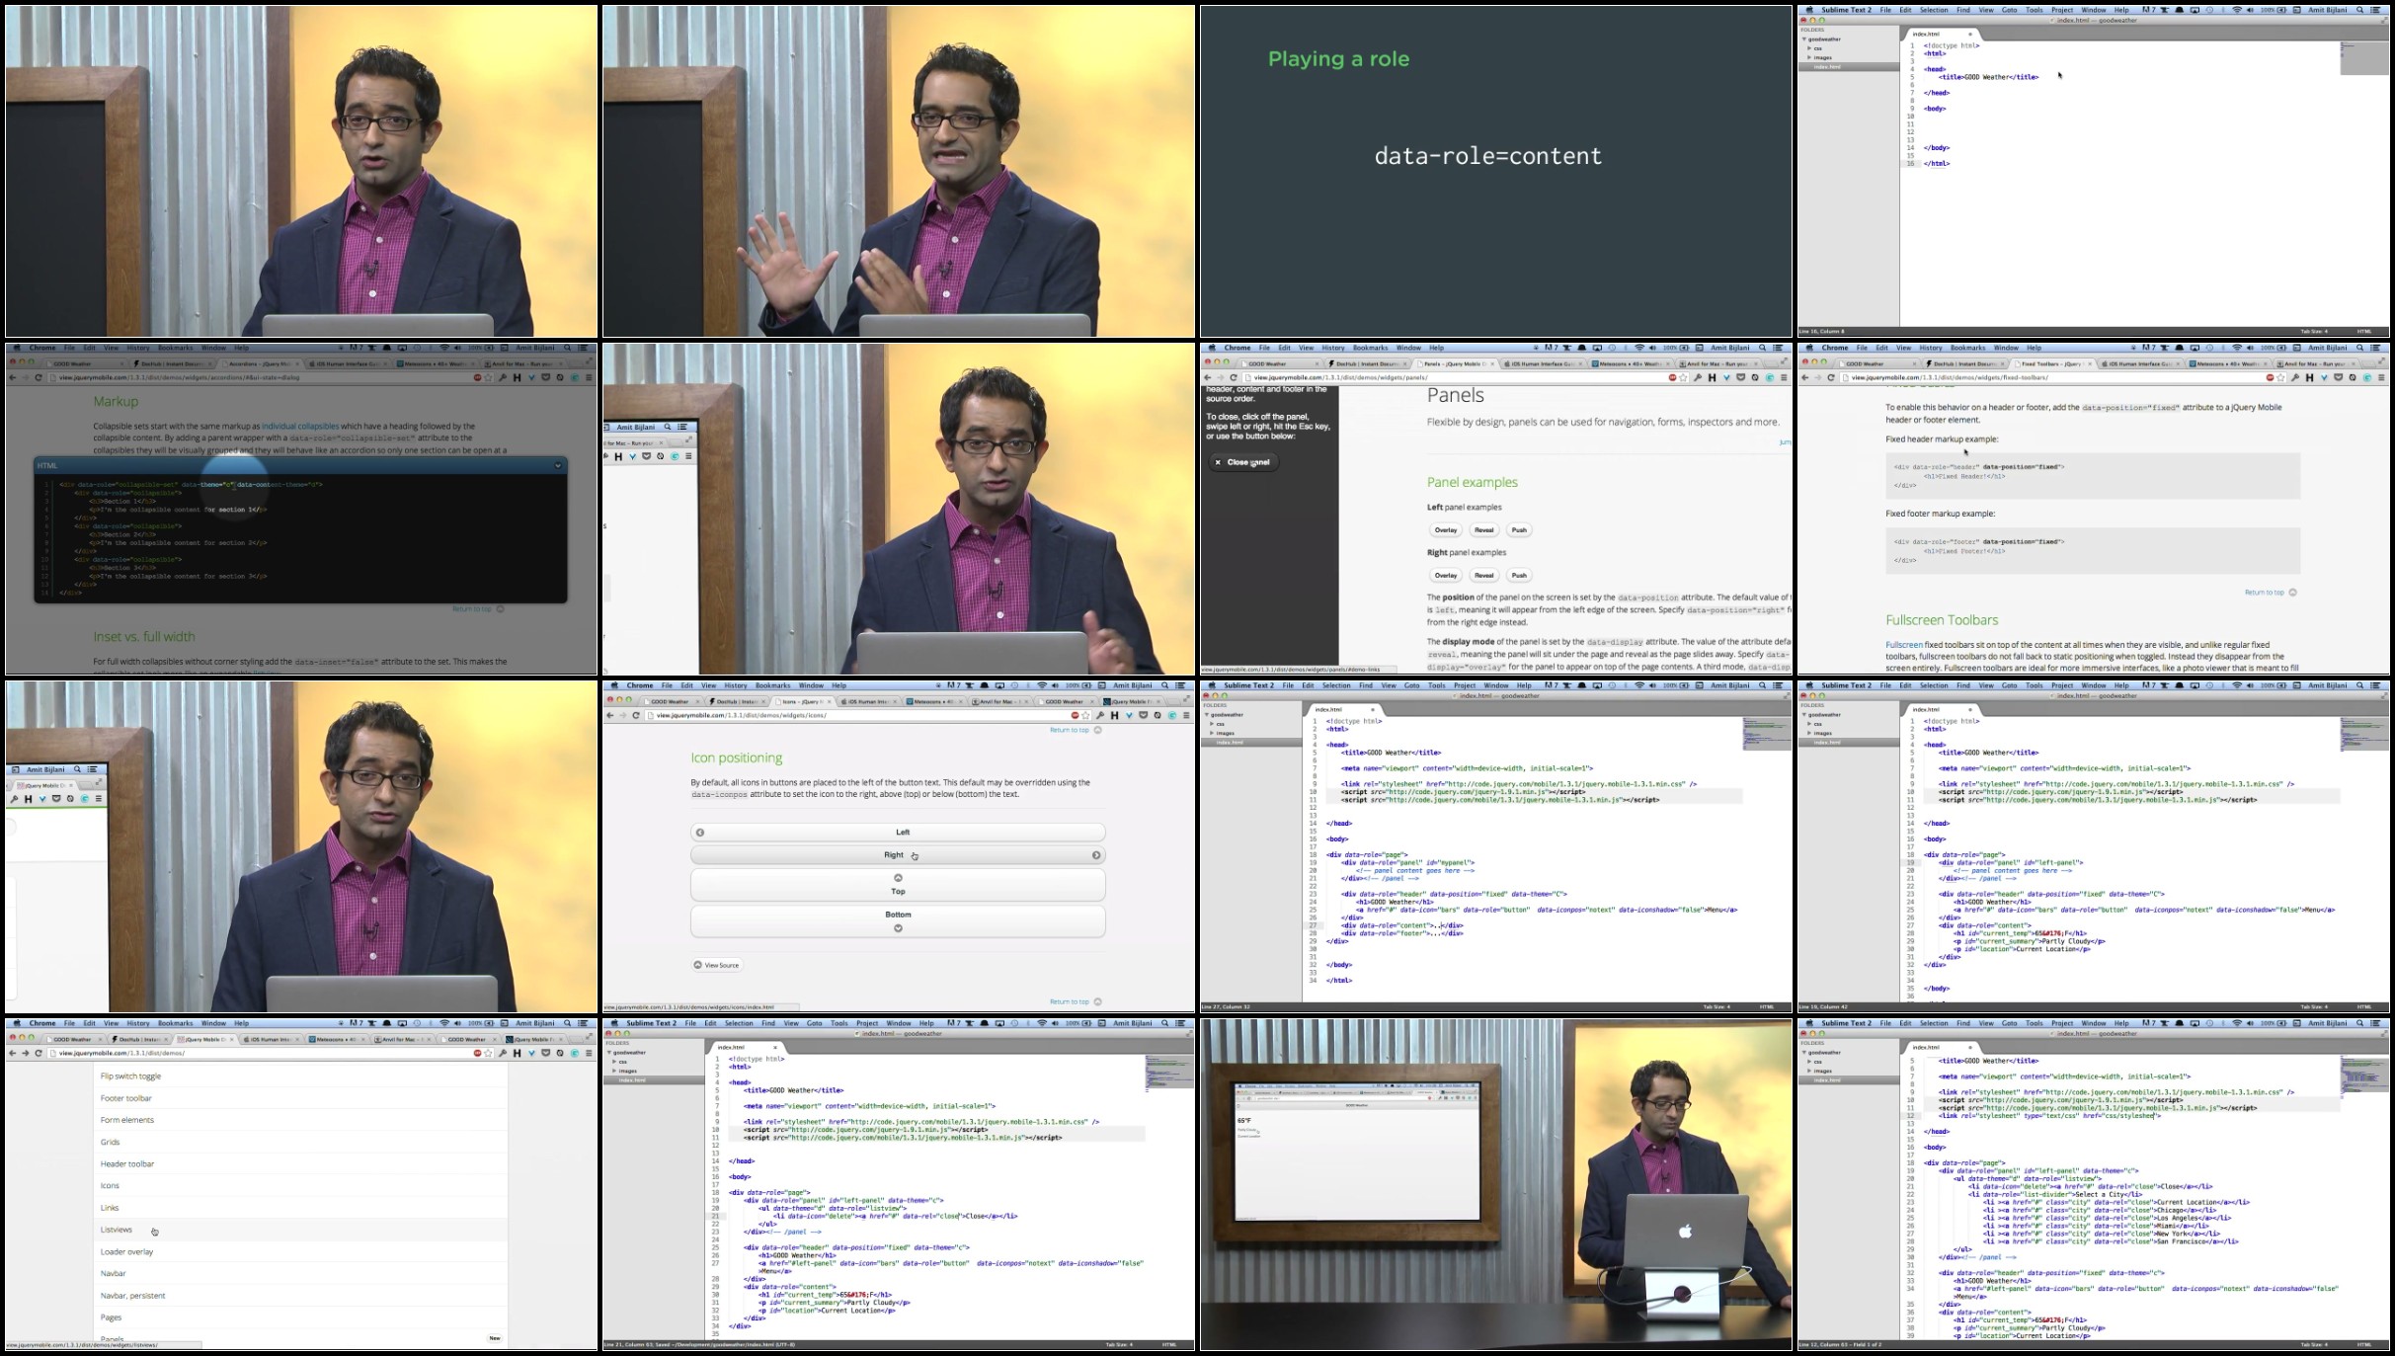Click Push under Right panel examples
The width and height of the screenshot is (2395, 1356).
[1519, 575]
